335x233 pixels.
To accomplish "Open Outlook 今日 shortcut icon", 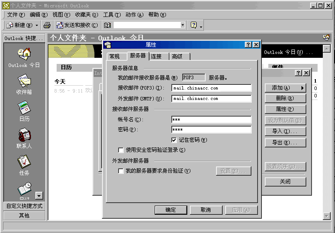I will click(24, 54).
